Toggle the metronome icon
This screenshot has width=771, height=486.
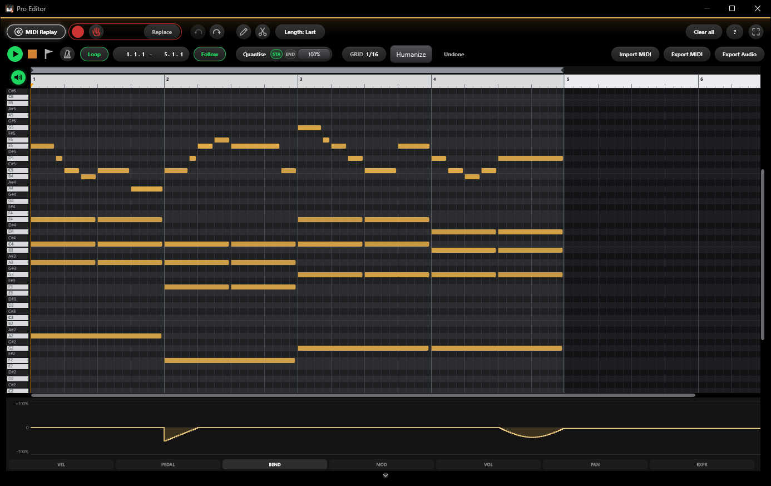tap(67, 54)
